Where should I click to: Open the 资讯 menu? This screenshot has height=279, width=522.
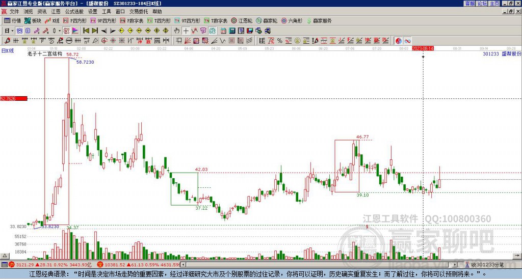click(42, 12)
